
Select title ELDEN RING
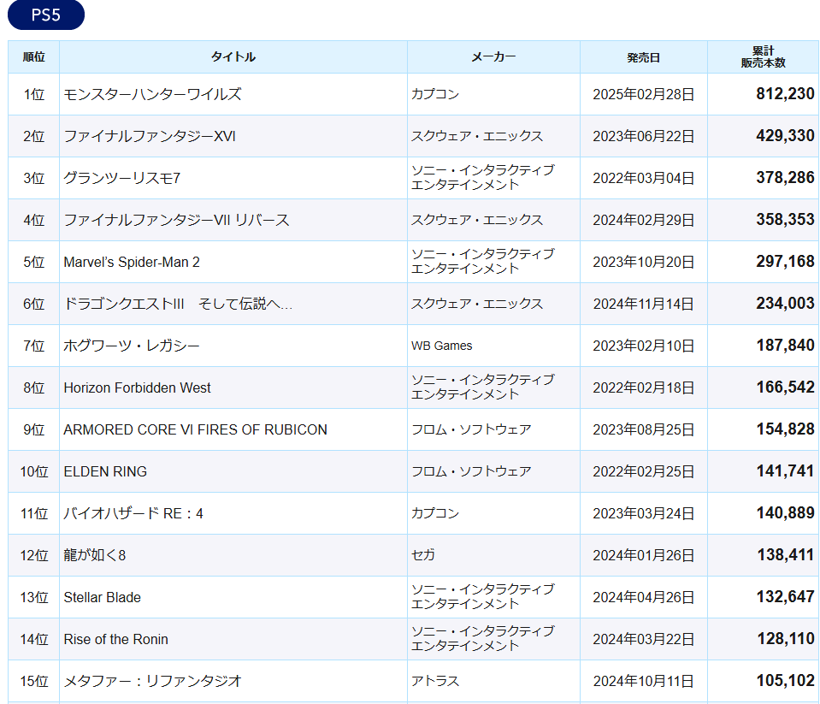(105, 471)
